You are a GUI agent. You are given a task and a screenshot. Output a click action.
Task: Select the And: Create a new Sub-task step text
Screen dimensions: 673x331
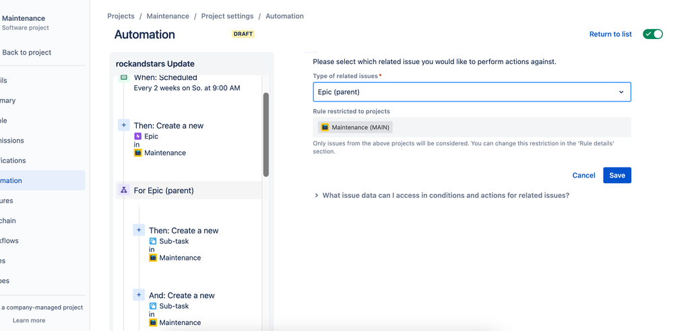(182, 295)
